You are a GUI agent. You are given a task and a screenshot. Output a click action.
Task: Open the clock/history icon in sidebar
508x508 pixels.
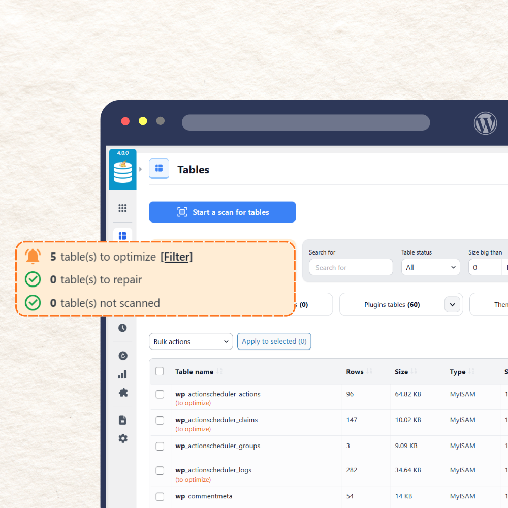click(x=122, y=328)
